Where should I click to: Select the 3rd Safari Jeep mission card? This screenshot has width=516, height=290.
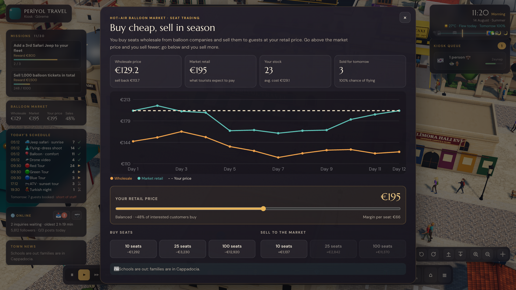pyautogui.click(x=46, y=54)
